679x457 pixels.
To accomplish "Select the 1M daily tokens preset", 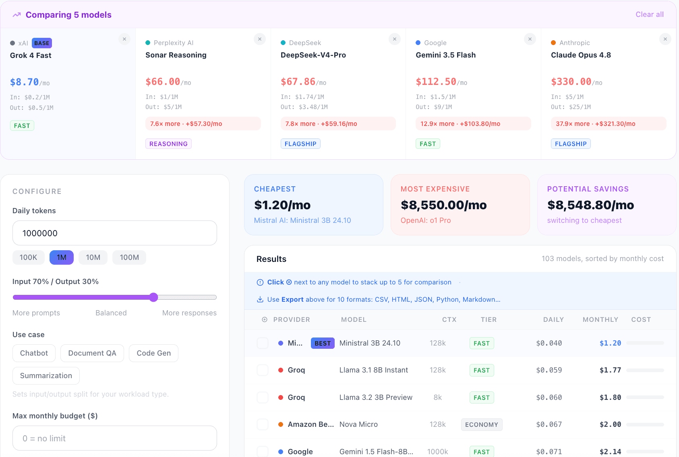I will [x=62, y=257].
